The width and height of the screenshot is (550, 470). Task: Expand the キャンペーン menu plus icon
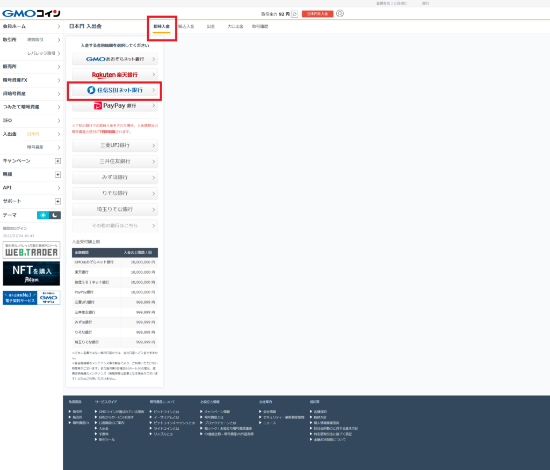58,161
